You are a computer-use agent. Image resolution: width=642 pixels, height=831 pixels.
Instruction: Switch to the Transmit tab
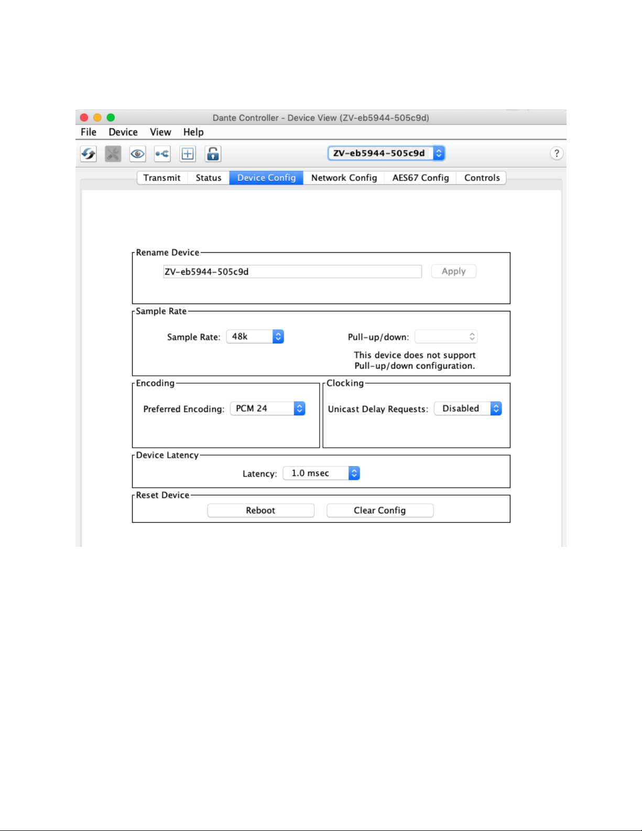[162, 178]
